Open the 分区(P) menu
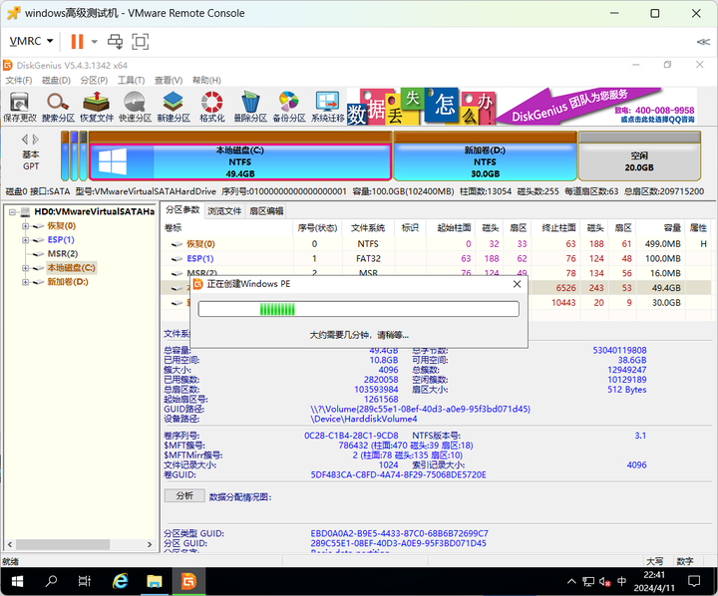718x596 pixels. [94, 81]
